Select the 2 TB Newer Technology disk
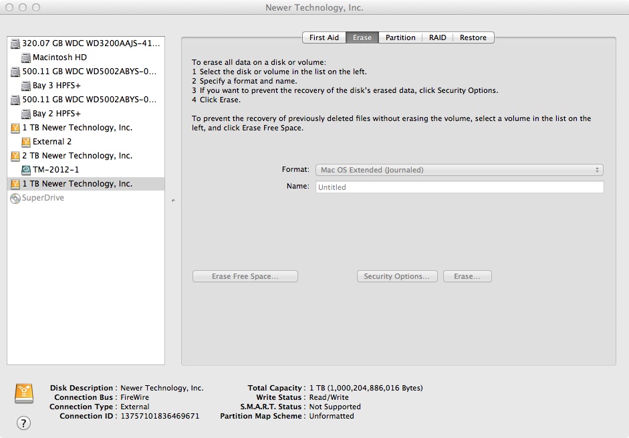This screenshot has height=438, width=629. (x=86, y=156)
